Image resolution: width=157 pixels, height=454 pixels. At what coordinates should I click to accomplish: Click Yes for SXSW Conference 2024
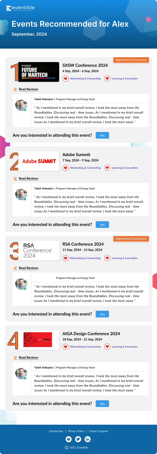pos(102,135)
